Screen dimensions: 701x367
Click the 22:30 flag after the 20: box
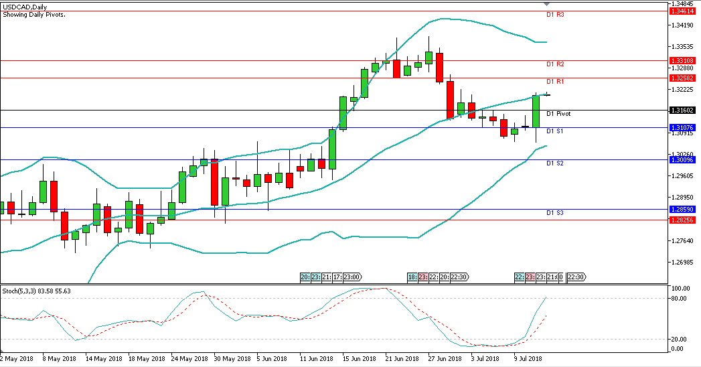point(459,277)
